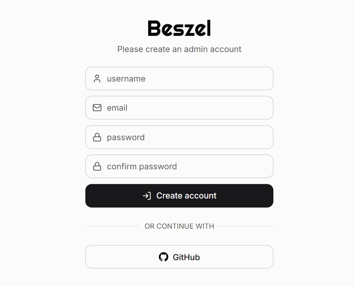
Task: Click the "Please create an admin account" text
Action: tap(179, 49)
